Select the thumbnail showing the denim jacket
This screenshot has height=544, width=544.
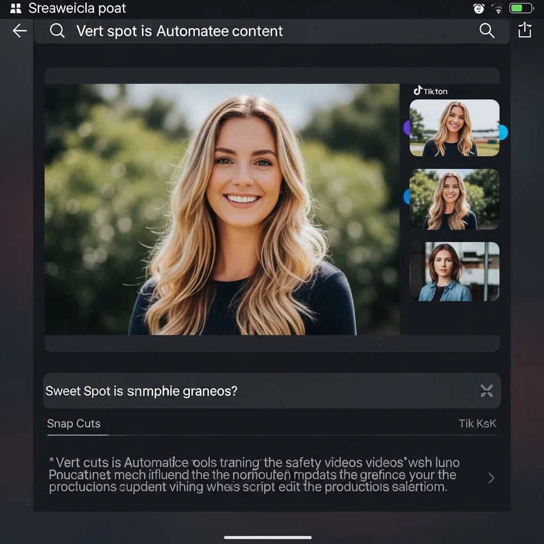click(x=455, y=272)
